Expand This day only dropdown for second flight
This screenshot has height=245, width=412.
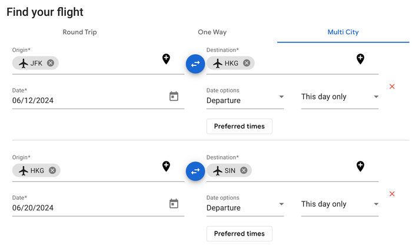click(x=340, y=204)
